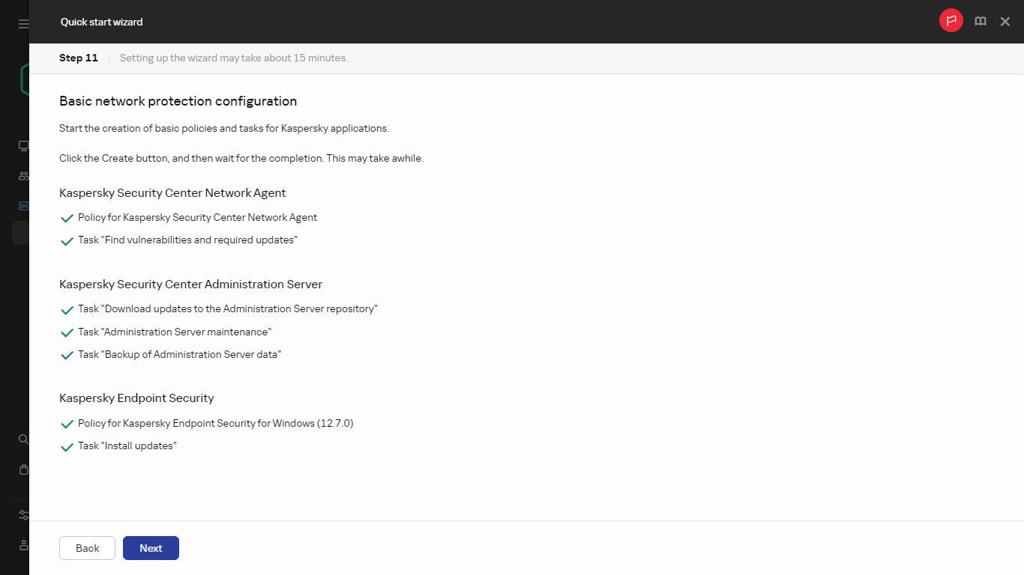
Task: Open the hamburger navigation menu
Action: [22, 22]
